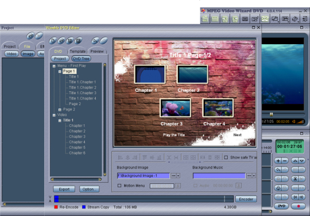Viewport: 310px width, 216px height.
Task: Click the record red dot button
Action: click(x=299, y=206)
